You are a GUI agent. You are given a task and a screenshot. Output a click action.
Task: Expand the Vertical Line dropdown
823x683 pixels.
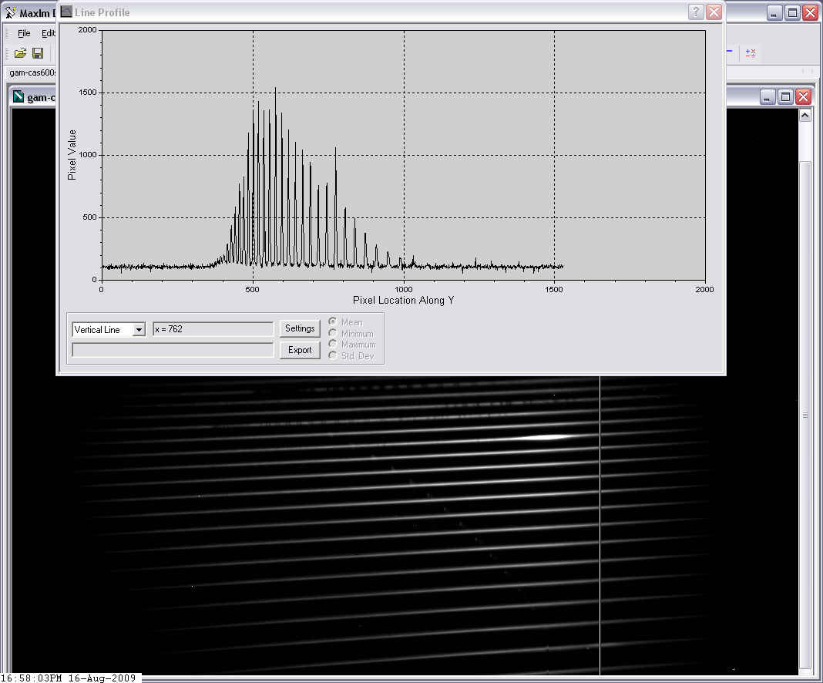click(139, 329)
